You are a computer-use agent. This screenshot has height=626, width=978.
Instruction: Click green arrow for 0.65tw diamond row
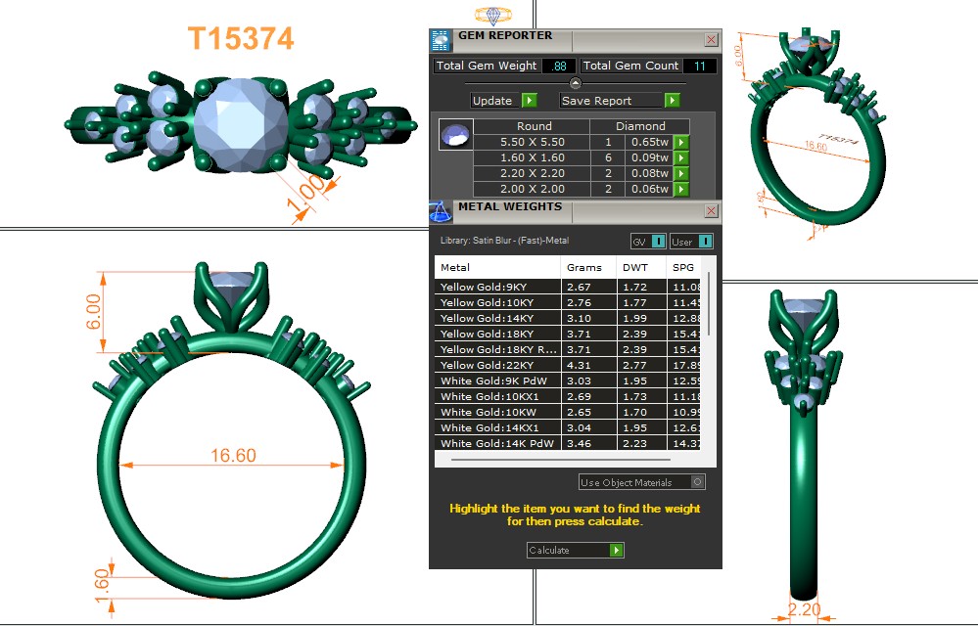pos(680,143)
